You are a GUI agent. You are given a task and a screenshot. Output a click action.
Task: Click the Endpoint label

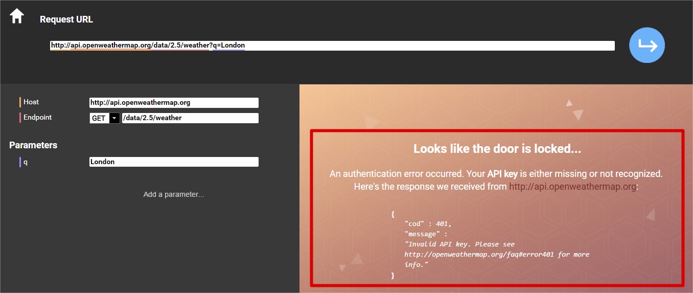pyautogui.click(x=37, y=118)
